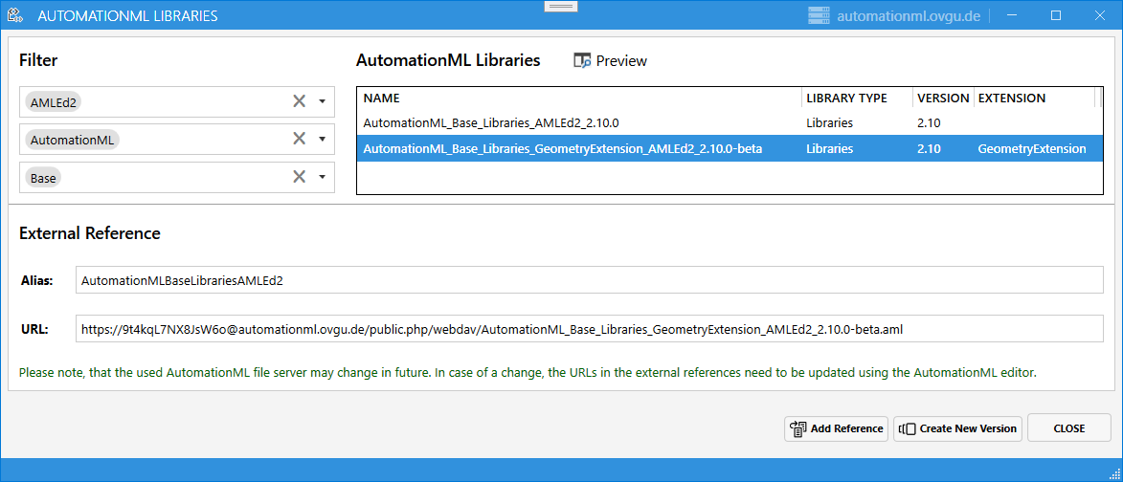Click the app icon in the title bar
This screenshot has height=482, width=1123.
(x=15, y=15)
